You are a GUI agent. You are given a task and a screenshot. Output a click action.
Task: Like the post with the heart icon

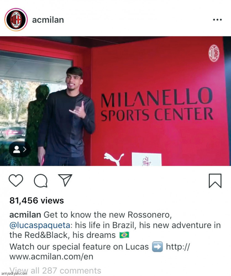click(x=16, y=181)
